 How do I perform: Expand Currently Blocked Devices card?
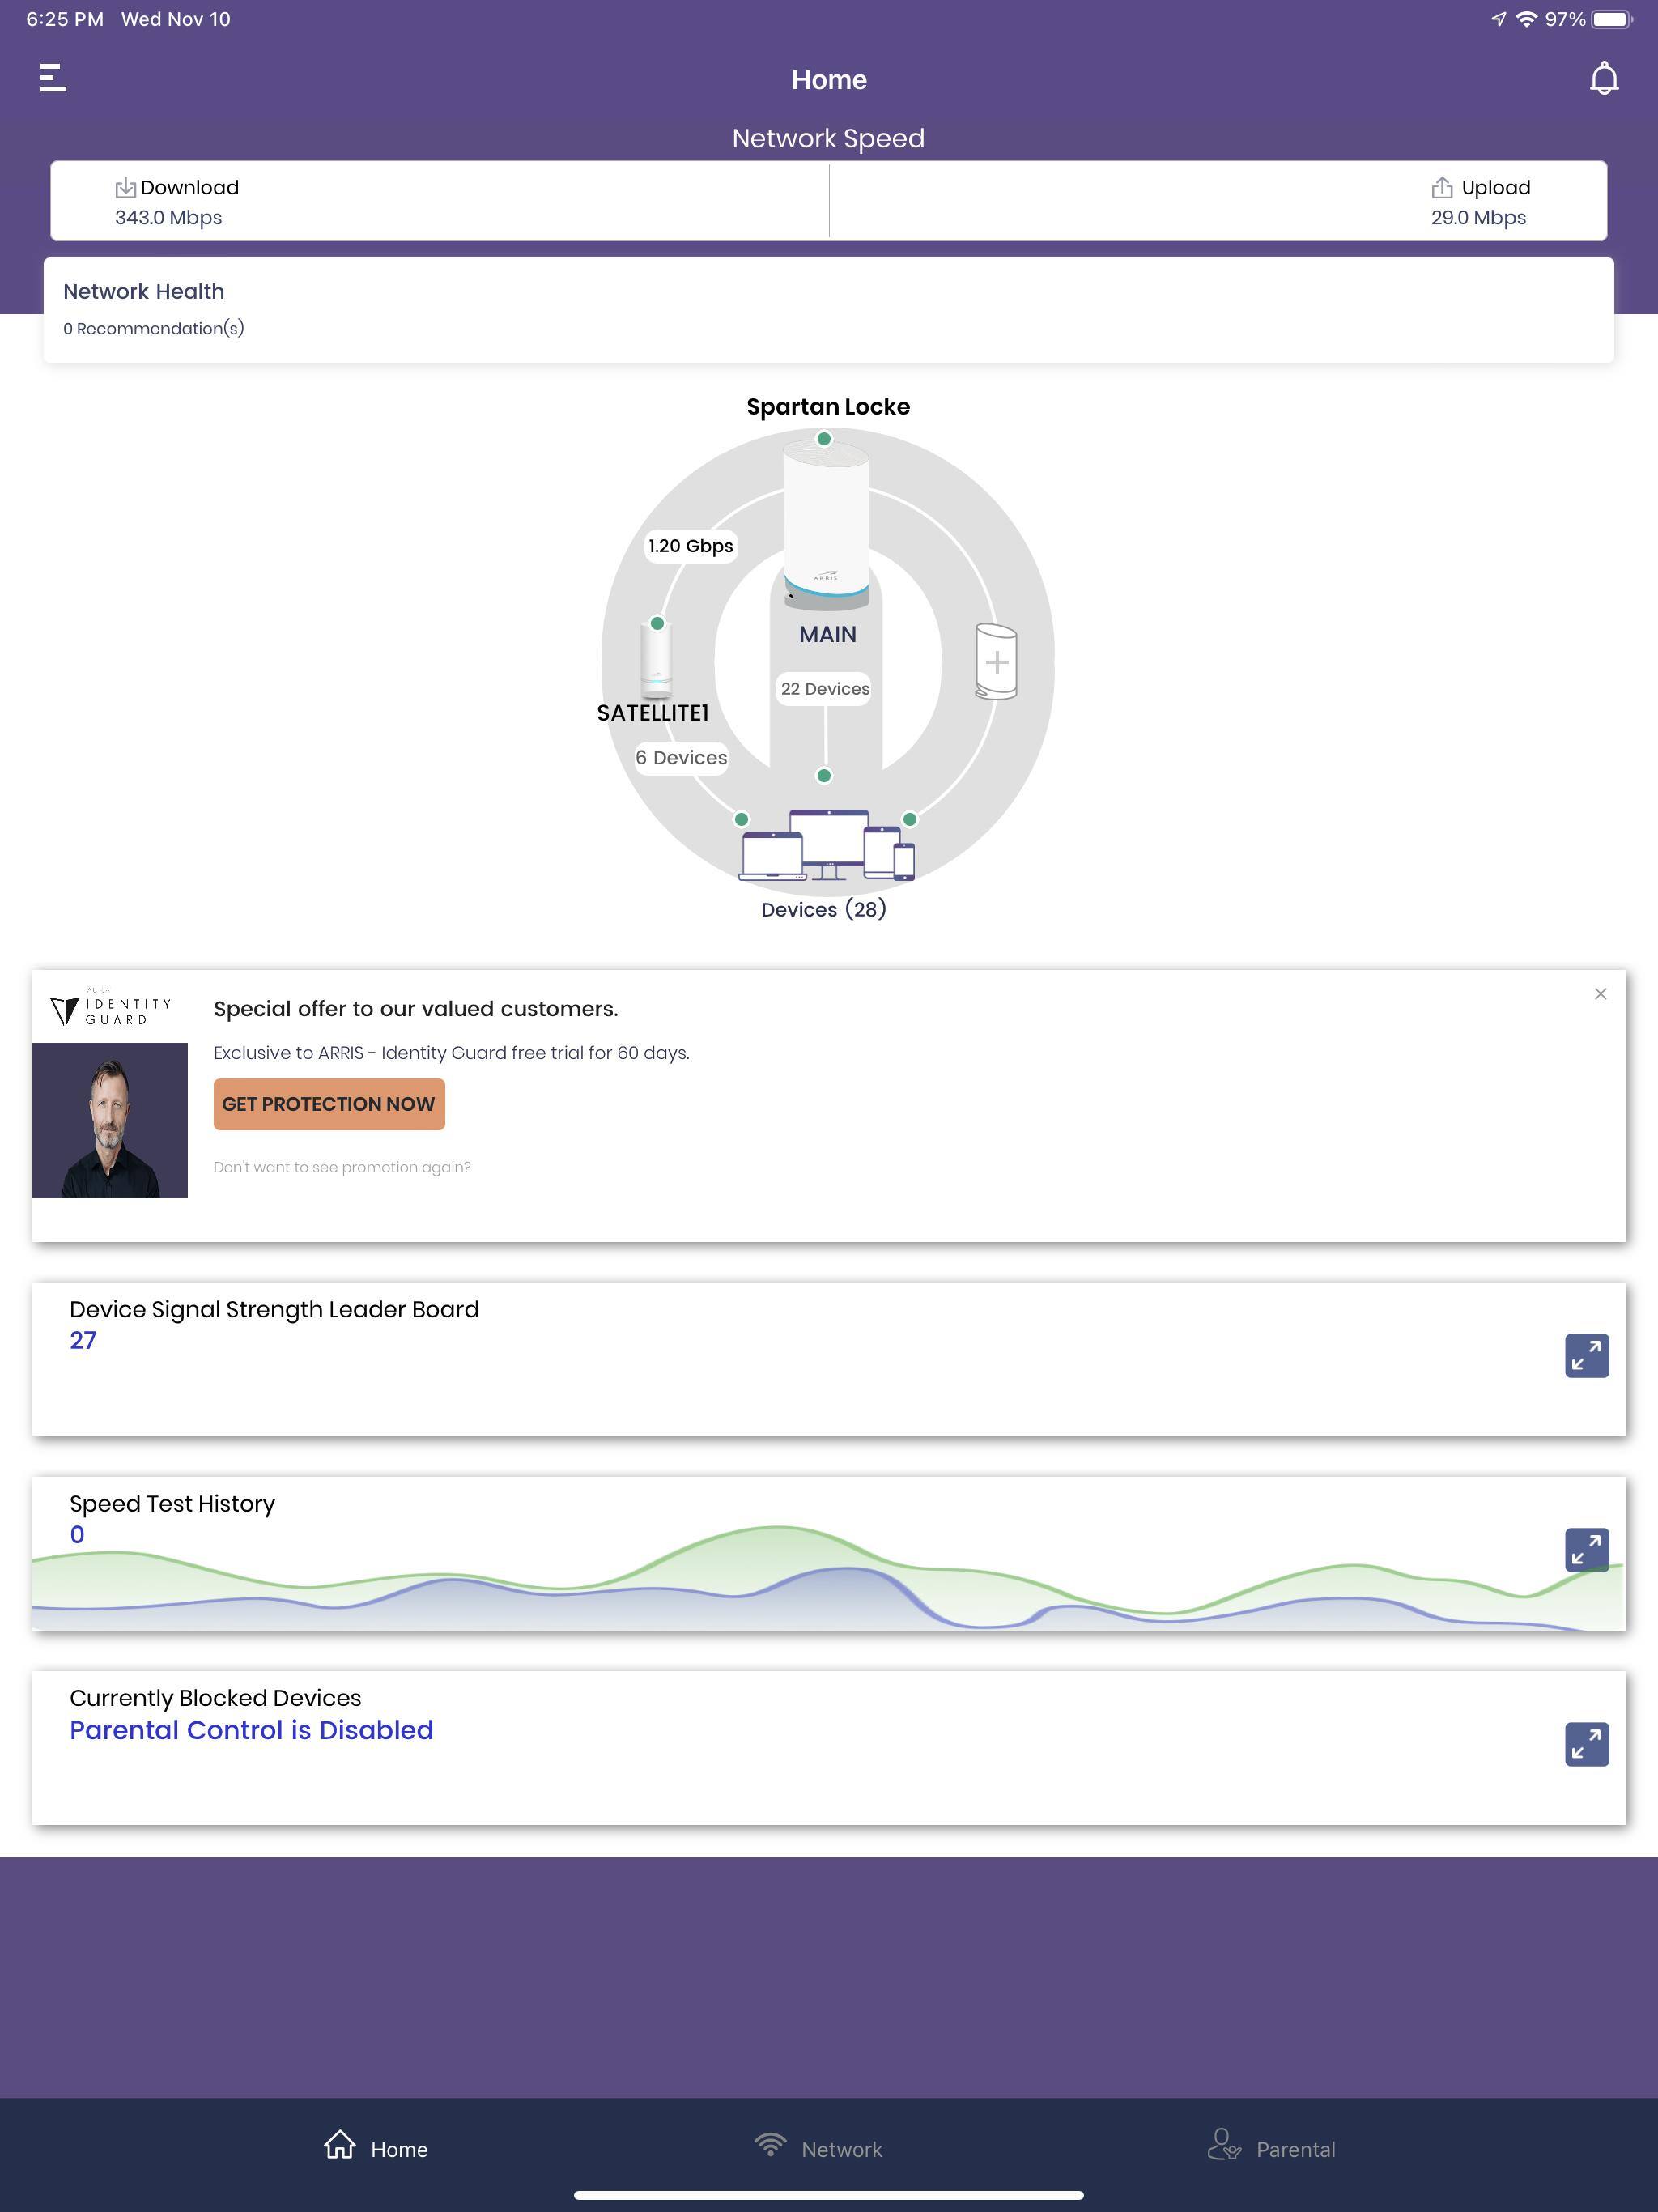tap(1586, 1744)
